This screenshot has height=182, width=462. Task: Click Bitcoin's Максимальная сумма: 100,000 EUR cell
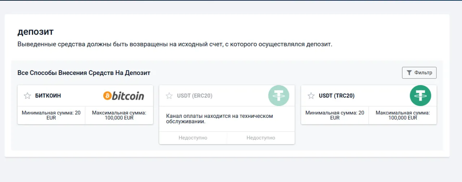[119, 115]
